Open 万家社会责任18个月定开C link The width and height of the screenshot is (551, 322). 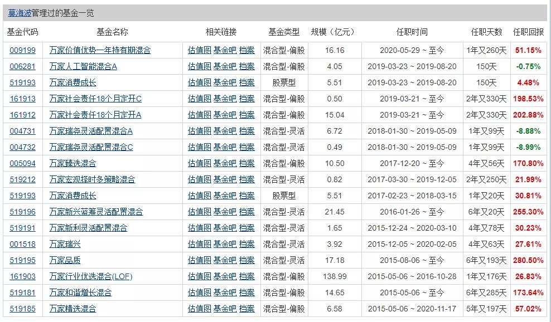click(x=95, y=99)
